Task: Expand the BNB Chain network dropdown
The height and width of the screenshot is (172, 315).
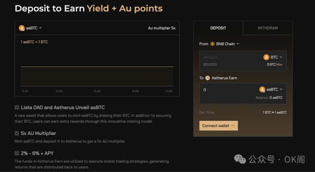Action: point(238,44)
